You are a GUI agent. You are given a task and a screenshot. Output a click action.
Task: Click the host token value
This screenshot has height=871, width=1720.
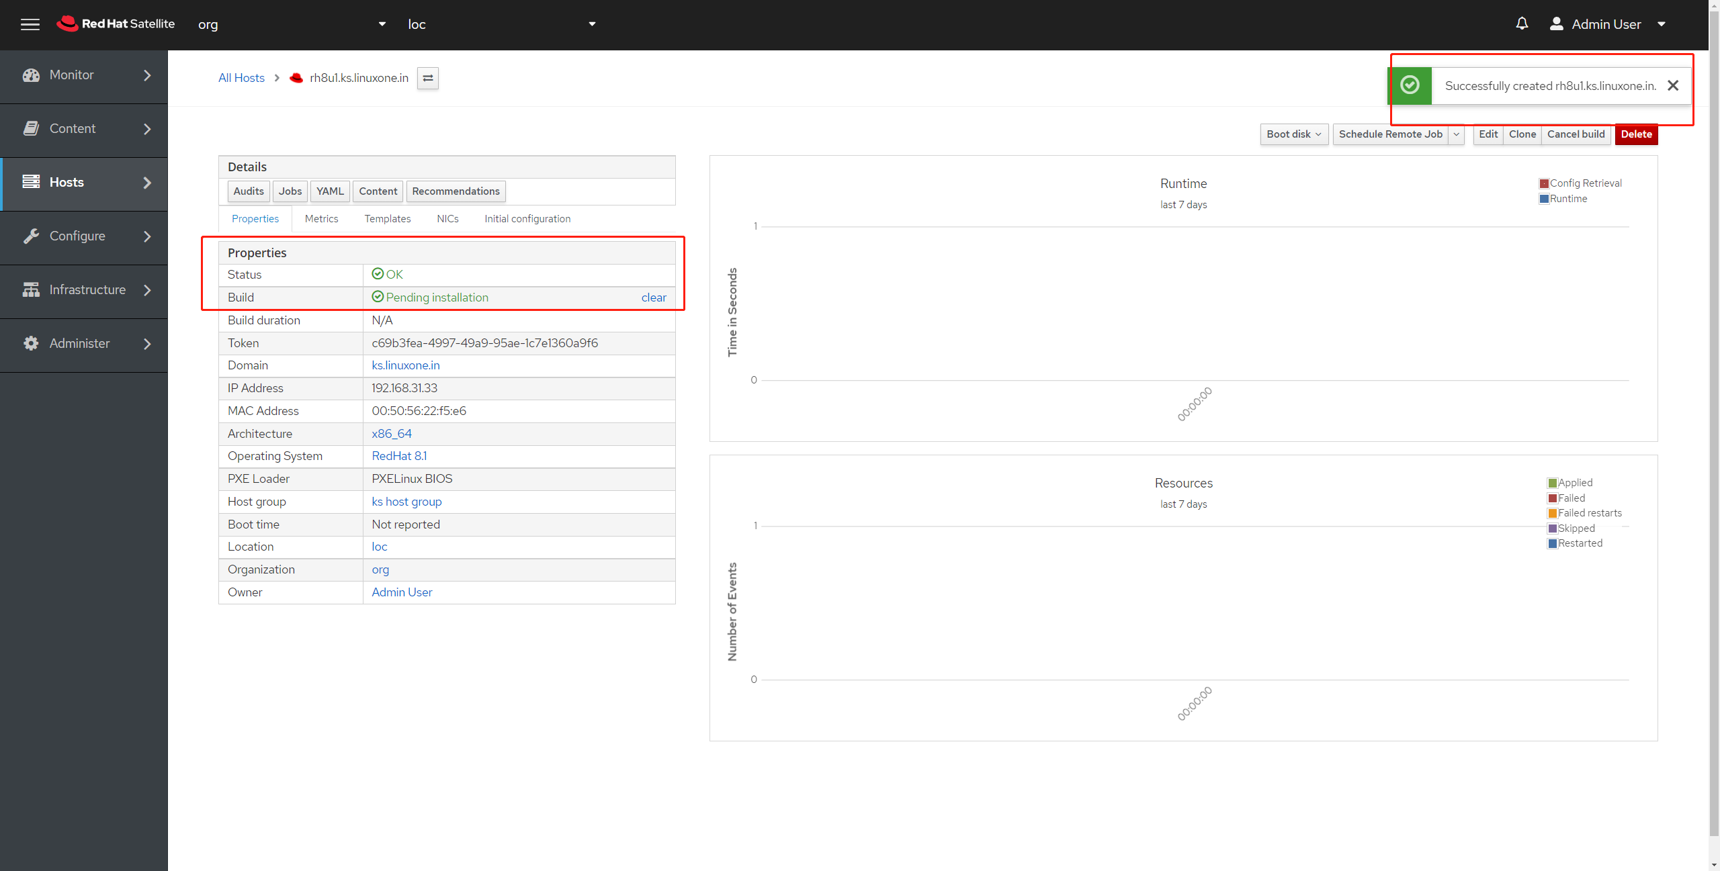click(484, 343)
